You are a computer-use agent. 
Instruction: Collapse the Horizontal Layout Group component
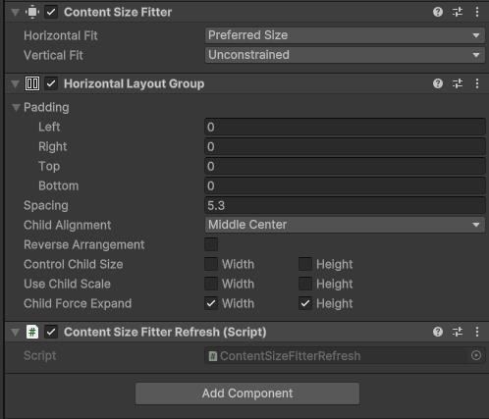click(15, 84)
